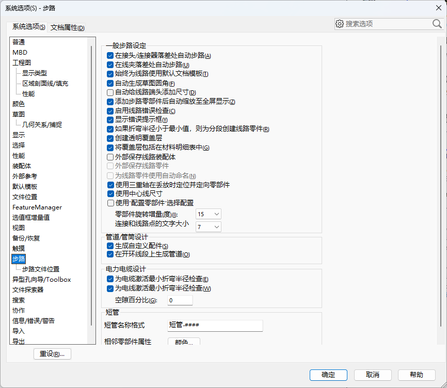Switch to 文档属性 tab

pos(67,28)
